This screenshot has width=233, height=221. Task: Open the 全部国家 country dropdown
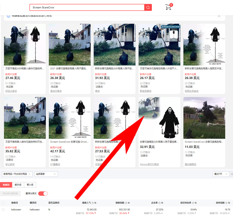coord(46,174)
